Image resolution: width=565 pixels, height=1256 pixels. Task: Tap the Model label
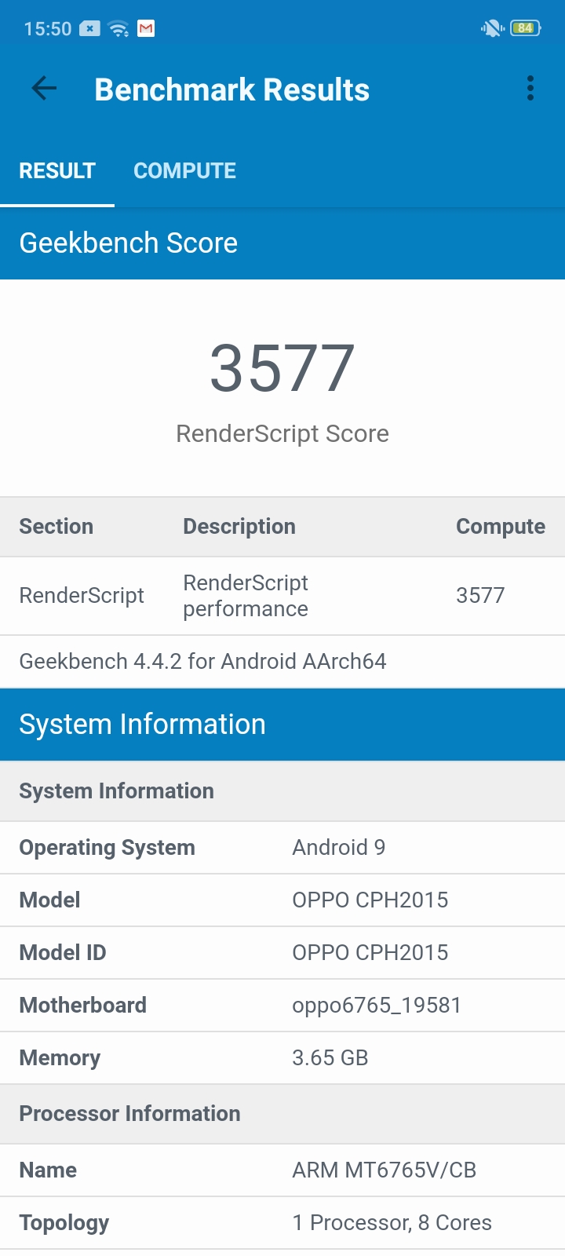point(49,900)
